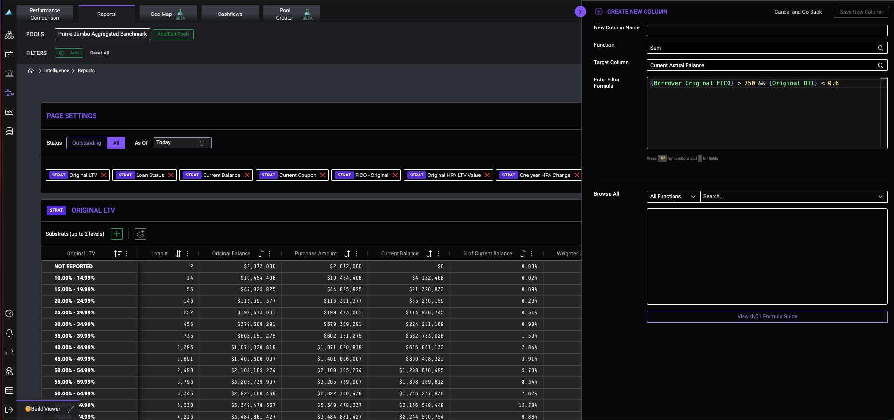Open the All Functions dropdown

[x=673, y=197]
